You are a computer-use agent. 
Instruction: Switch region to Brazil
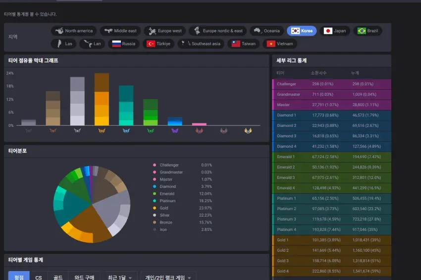click(368, 31)
